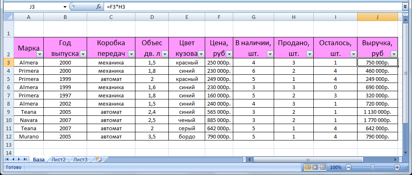Select the Navara cell

[28, 120]
